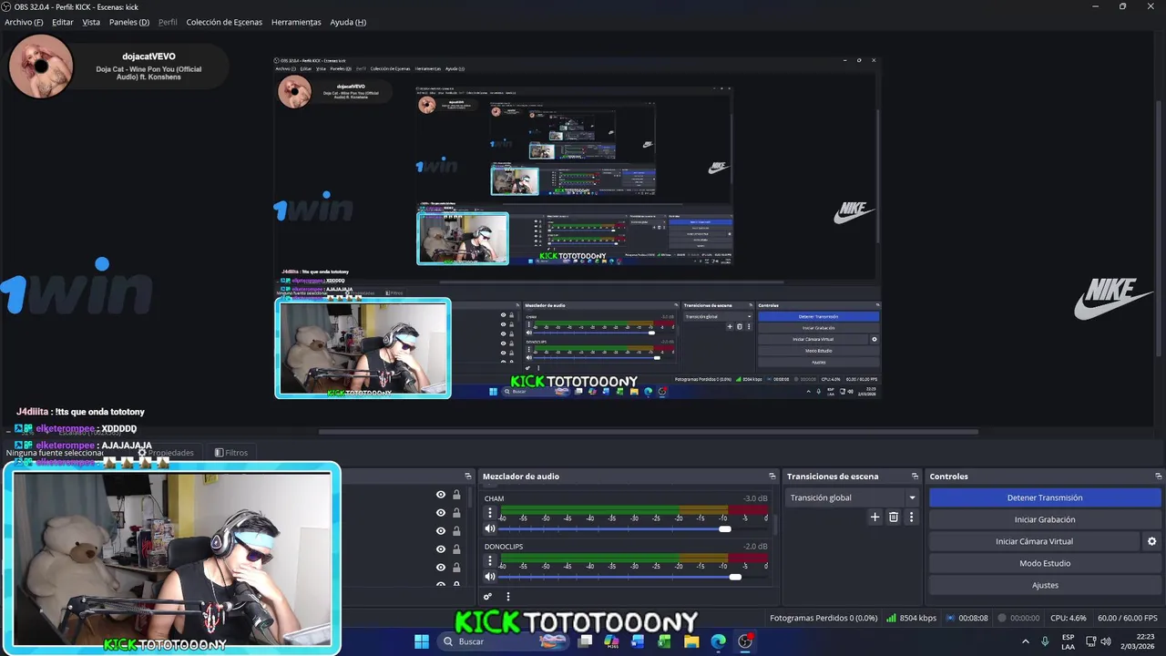Open Word from taskbar

(x=639, y=641)
